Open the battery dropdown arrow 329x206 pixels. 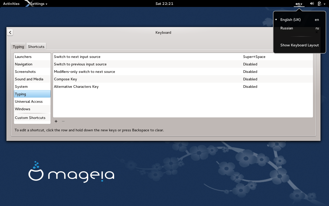[325, 4]
